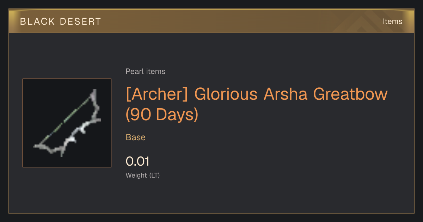Click the [Archer] class tag in title

pyautogui.click(x=157, y=94)
